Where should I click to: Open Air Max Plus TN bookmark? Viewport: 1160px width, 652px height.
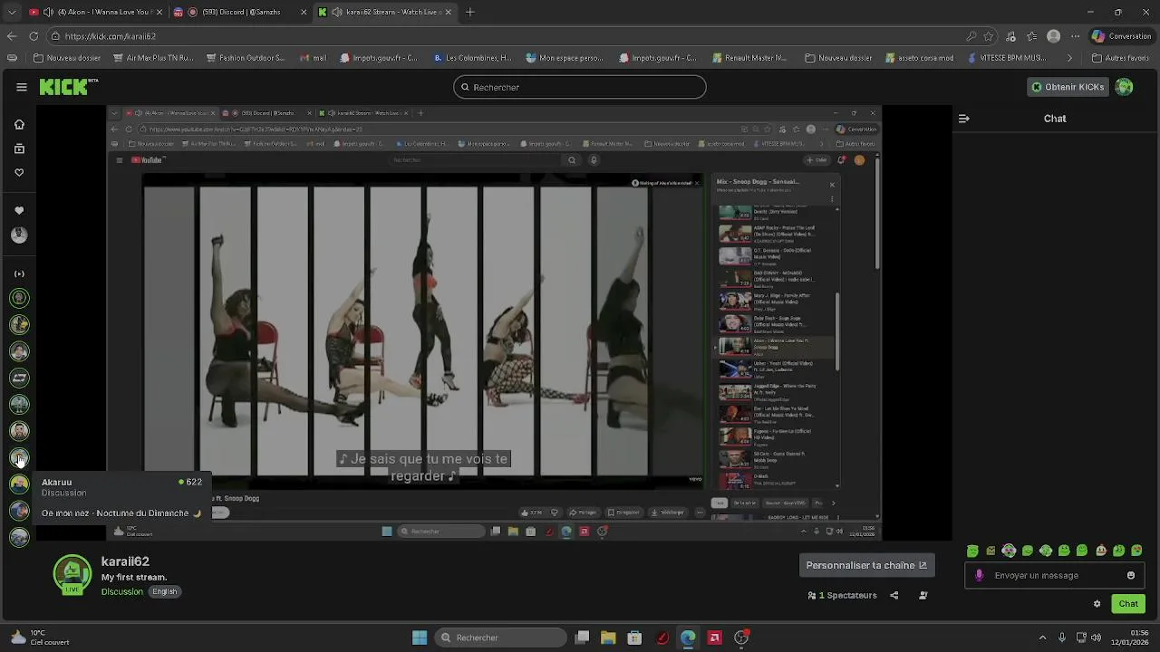(x=153, y=58)
